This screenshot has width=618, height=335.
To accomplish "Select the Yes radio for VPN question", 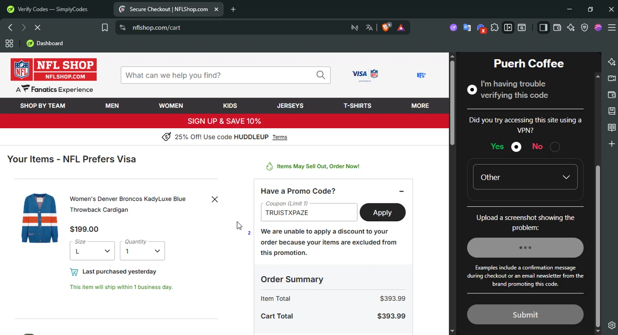I will (x=516, y=147).
